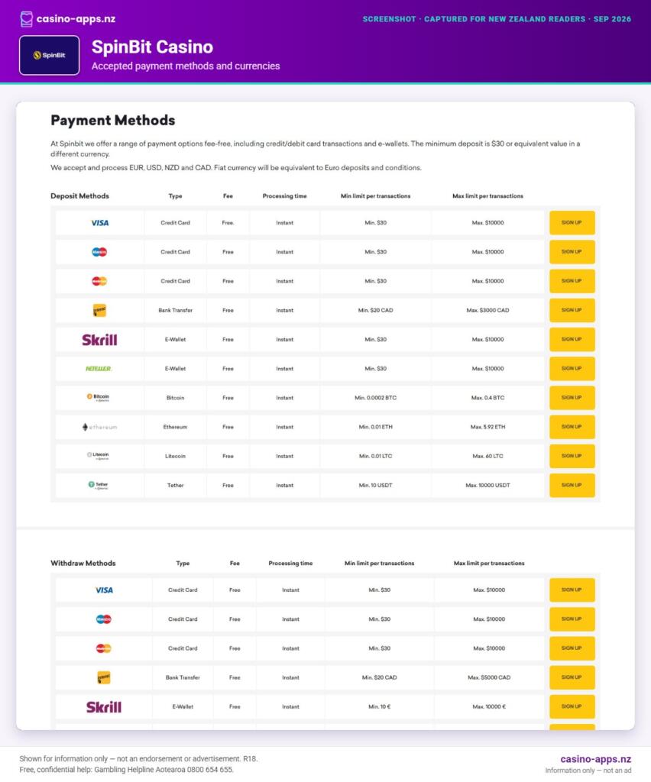
Task: Sign up via the Interac withdraw row
Action: 572,677
